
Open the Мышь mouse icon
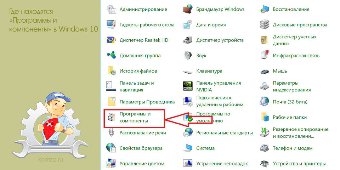click(x=264, y=71)
